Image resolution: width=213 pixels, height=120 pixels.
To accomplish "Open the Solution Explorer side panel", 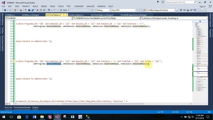I will [210, 20].
